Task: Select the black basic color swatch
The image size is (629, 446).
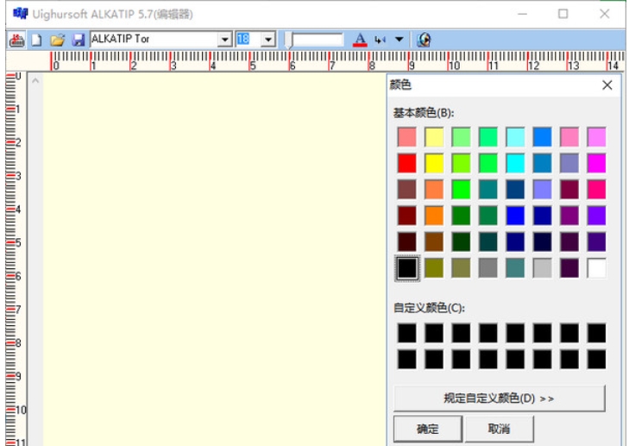Action: [407, 268]
